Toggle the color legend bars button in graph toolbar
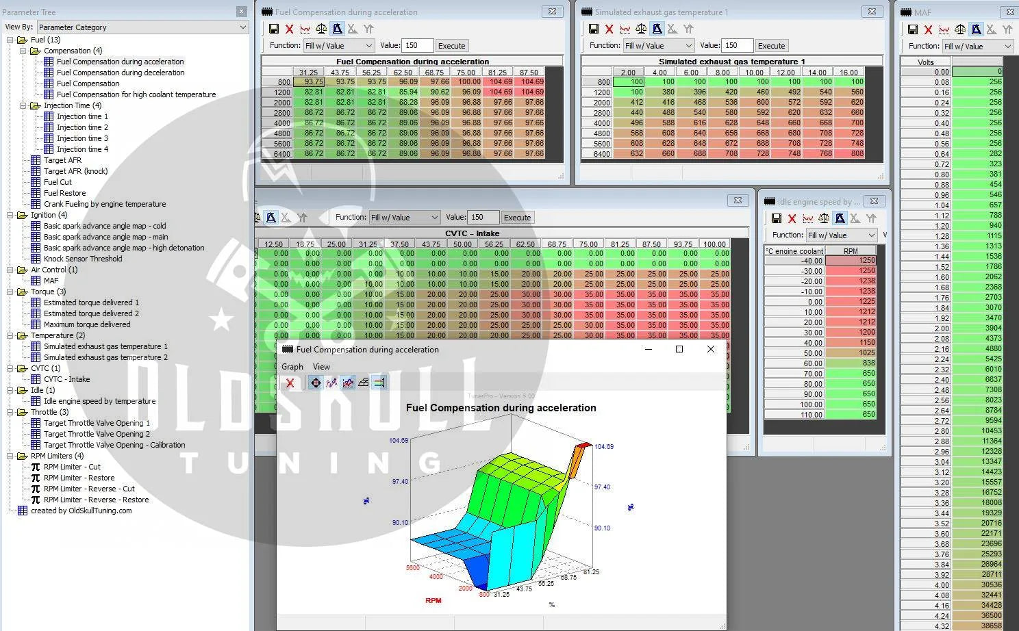1019x631 pixels. (379, 383)
